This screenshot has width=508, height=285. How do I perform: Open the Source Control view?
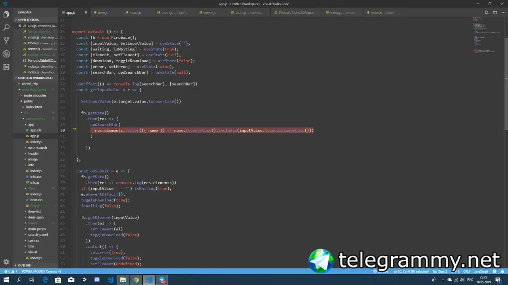(6, 41)
